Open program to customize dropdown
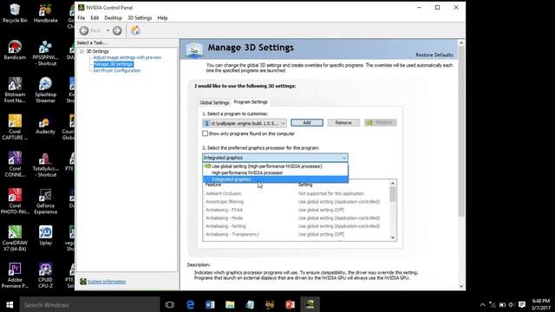 click(245, 123)
